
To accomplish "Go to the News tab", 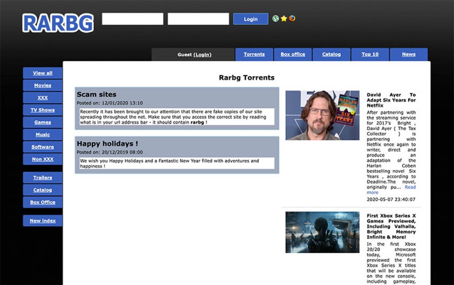I will coord(408,54).
